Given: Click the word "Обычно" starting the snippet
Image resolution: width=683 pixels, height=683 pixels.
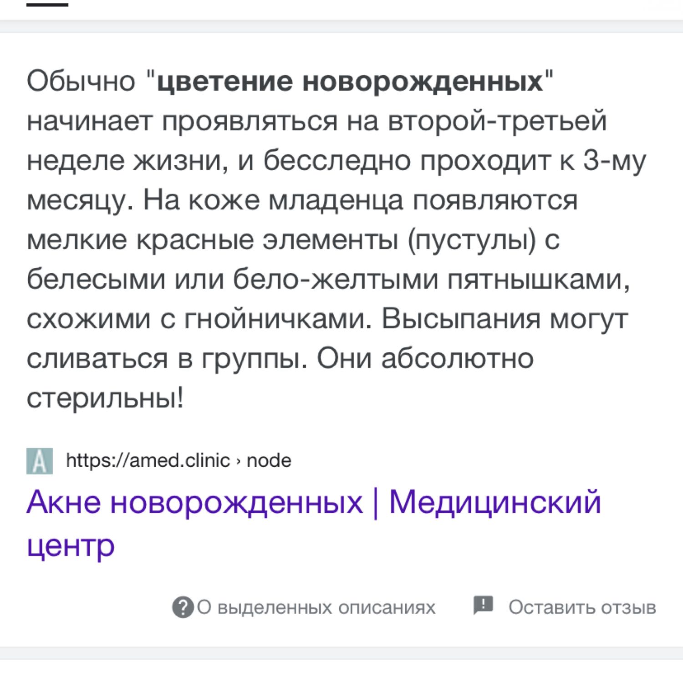Looking at the screenshot, I should 81,82.
